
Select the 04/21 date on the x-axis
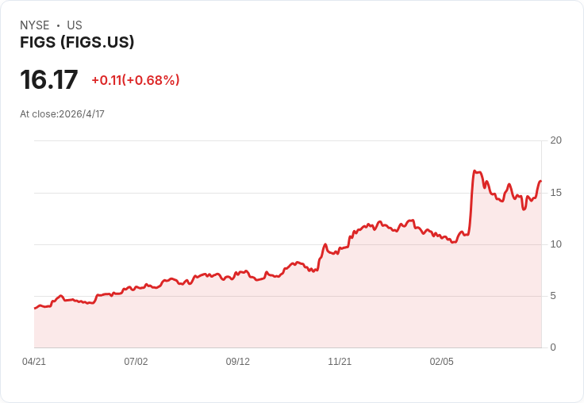pyautogui.click(x=34, y=362)
